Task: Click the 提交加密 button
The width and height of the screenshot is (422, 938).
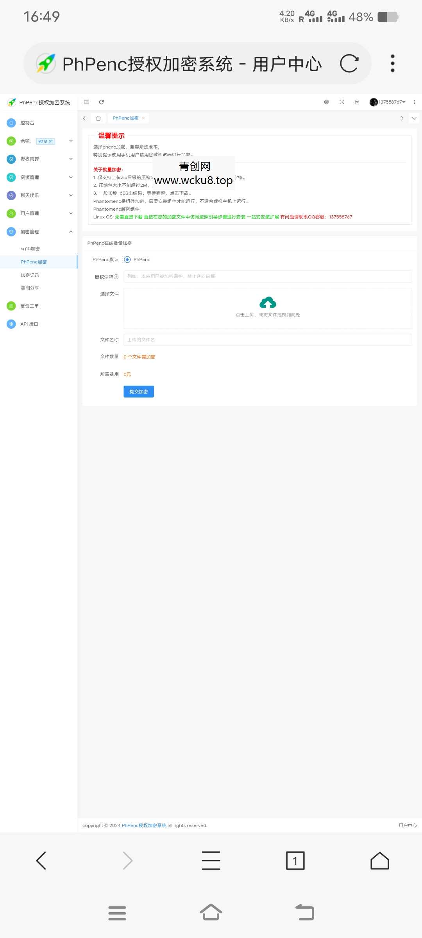Action: click(139, 392)
